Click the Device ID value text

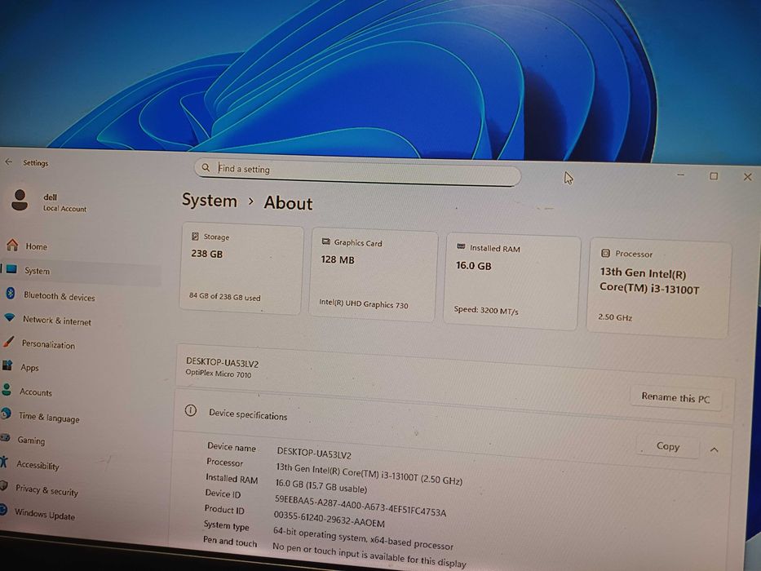(361, 505)
